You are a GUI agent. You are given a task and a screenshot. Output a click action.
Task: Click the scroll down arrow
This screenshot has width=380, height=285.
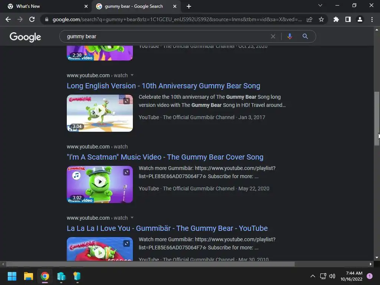pos(377,258)
